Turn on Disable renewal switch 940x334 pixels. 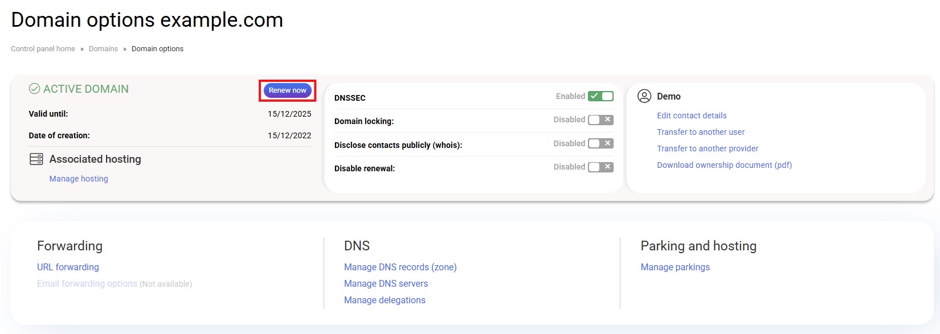[600, 167]
